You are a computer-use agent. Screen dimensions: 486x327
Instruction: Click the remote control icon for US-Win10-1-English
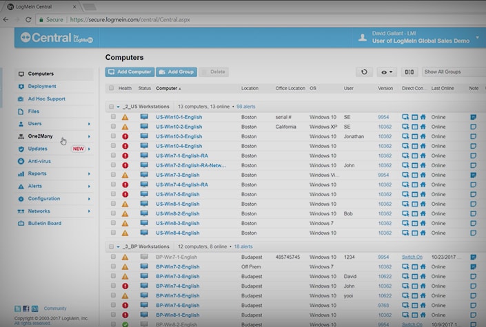tap(405, 117)
